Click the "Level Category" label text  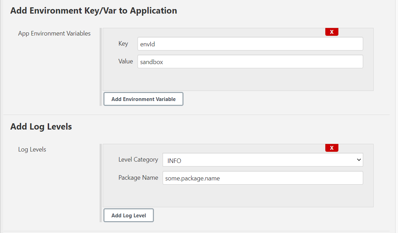tap(138, 160)
